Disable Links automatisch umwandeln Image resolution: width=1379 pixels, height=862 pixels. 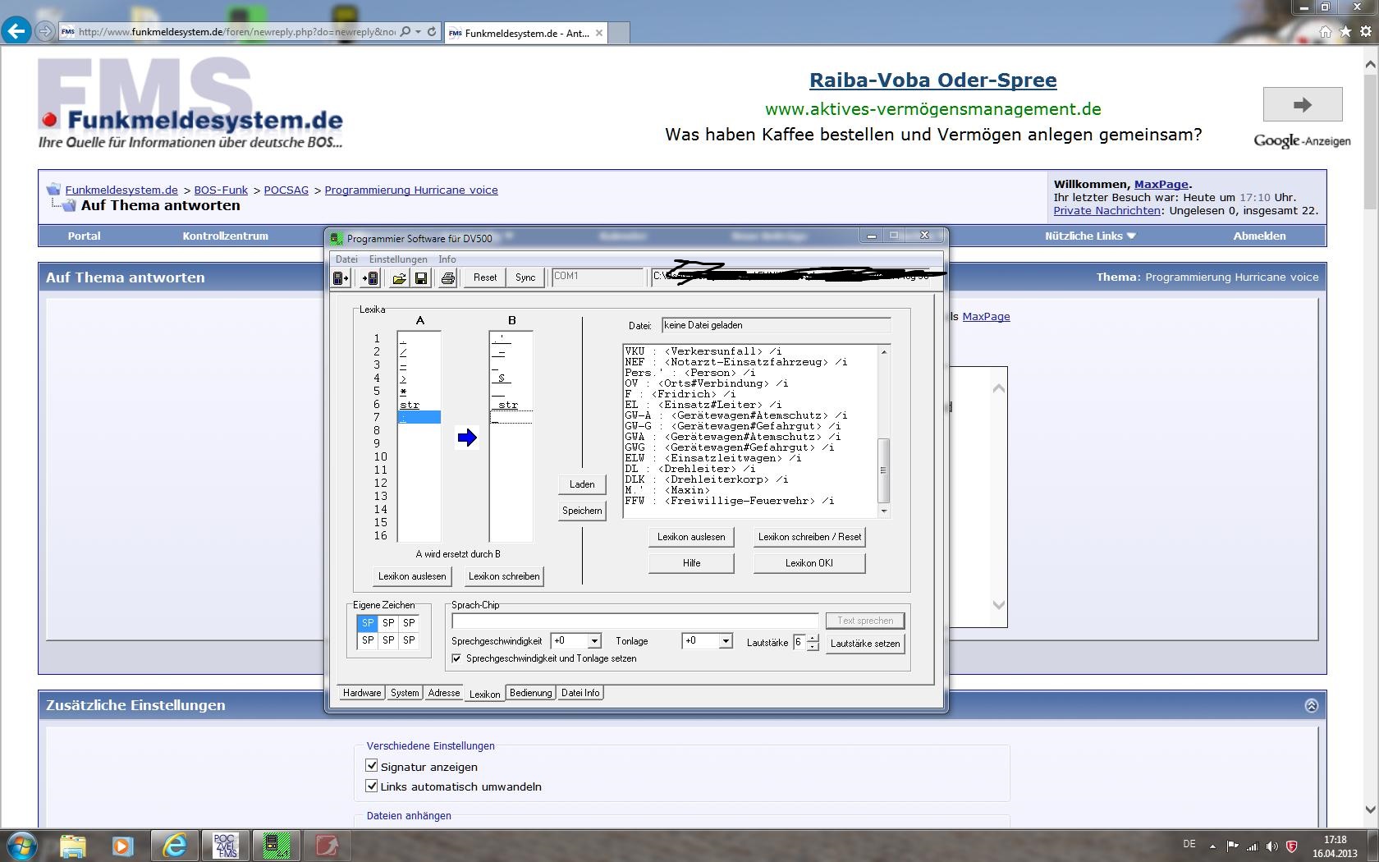point(372,786)
